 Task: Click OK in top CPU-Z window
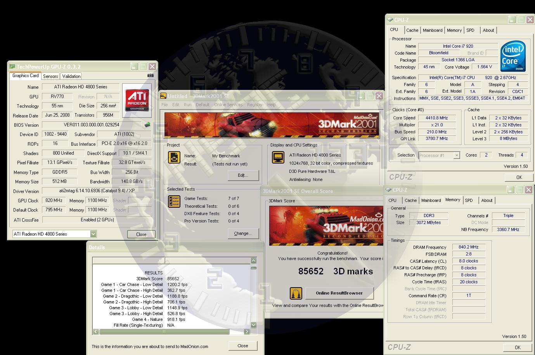519,177
